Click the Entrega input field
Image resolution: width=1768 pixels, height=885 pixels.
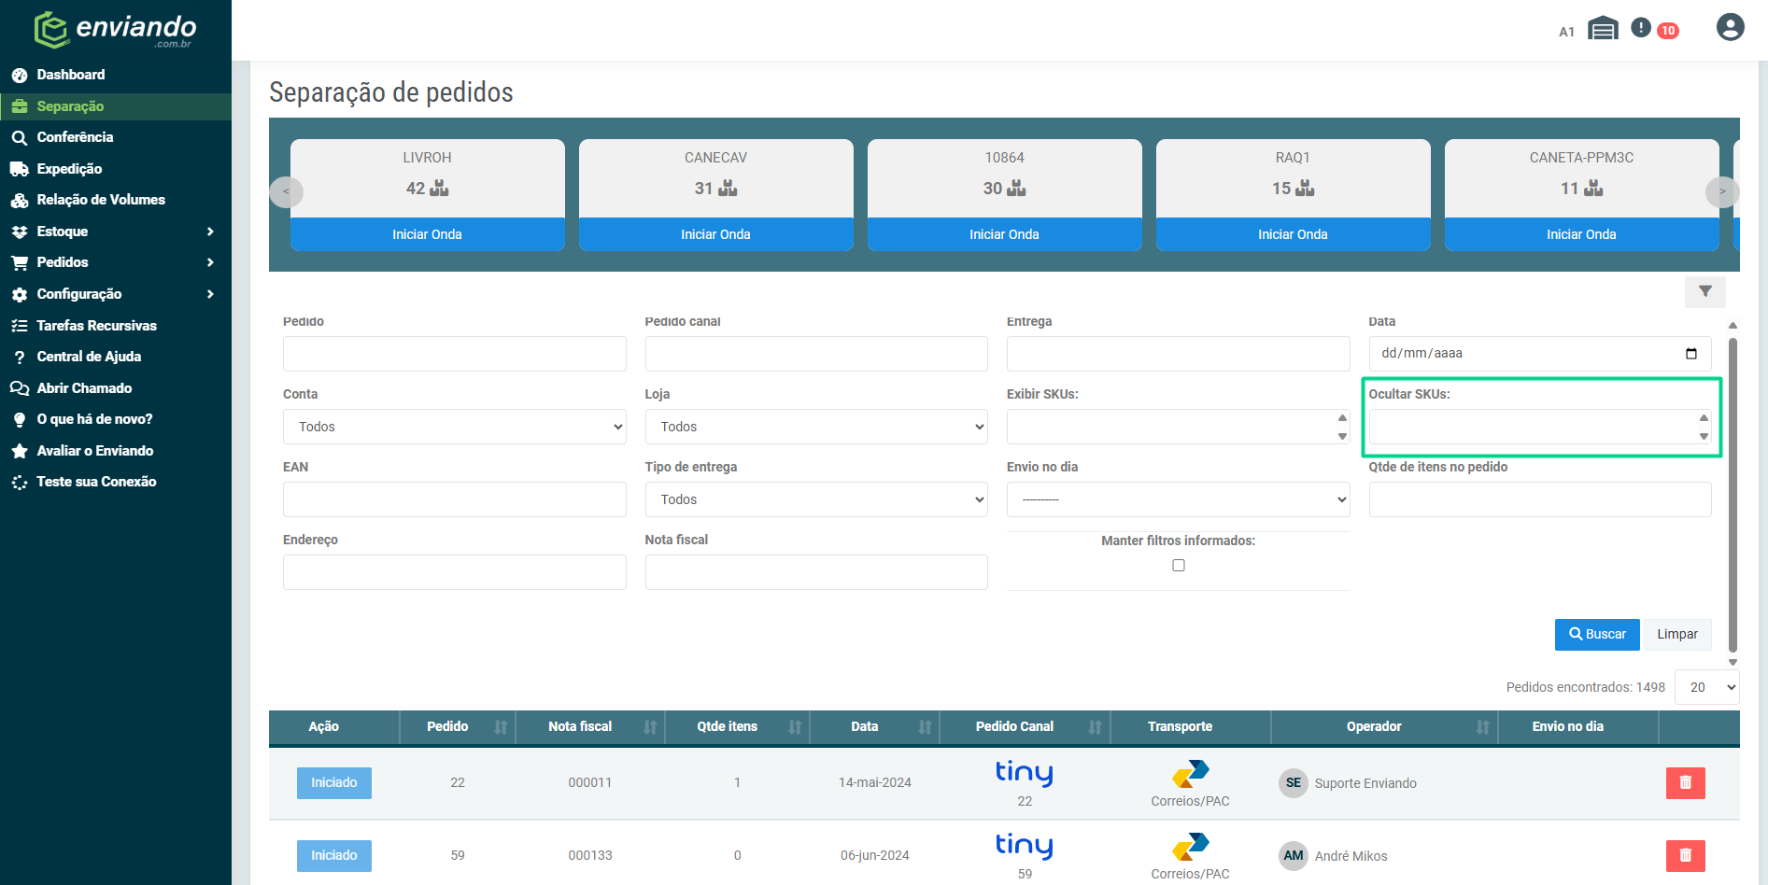1178,354
